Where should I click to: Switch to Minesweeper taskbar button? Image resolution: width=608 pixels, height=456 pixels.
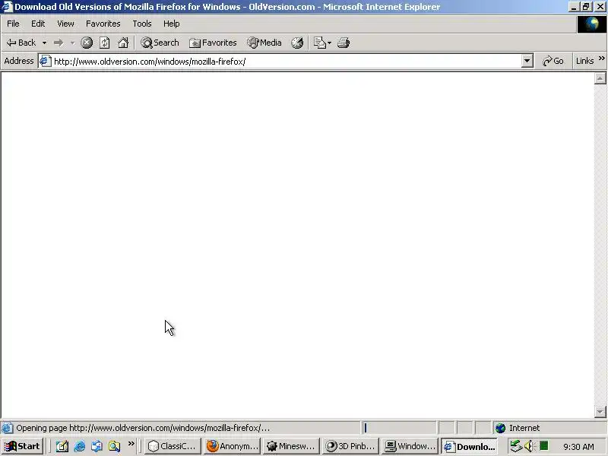tap(291, 446)
